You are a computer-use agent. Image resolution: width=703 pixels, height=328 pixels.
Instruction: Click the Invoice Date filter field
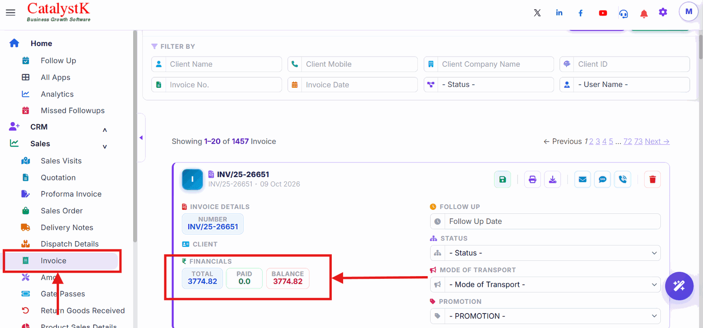pos(352,85)
